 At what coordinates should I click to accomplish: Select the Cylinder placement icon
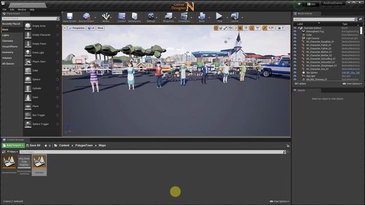[x=28, y=88]
